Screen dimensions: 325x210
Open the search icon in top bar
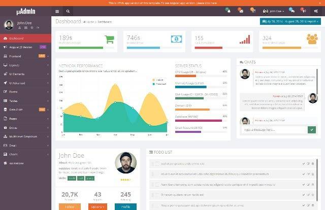click(68, 11)
